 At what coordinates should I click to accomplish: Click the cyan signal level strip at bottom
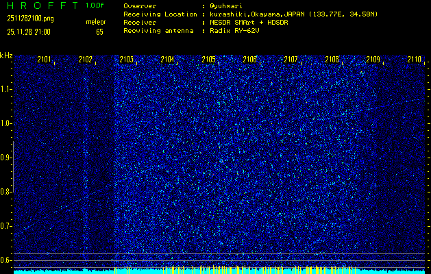[x=219, y=272]
